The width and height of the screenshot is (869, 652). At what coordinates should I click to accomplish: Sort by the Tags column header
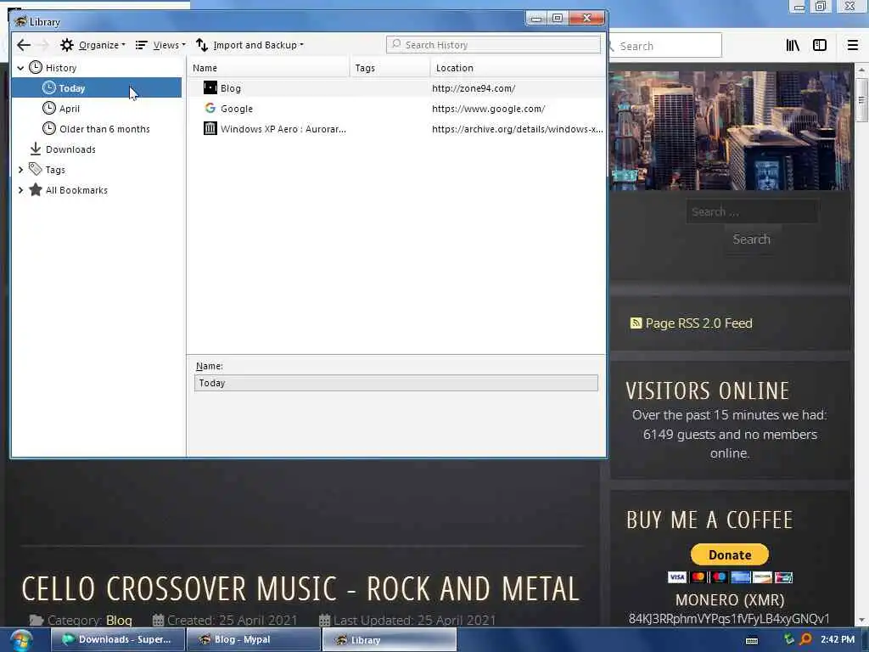[x=390, y=68]
